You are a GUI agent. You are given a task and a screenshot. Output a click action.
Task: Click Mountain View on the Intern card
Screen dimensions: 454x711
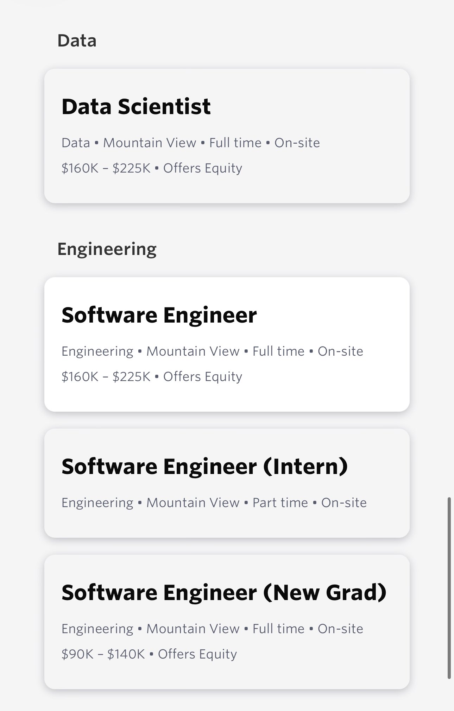[193, 503]
